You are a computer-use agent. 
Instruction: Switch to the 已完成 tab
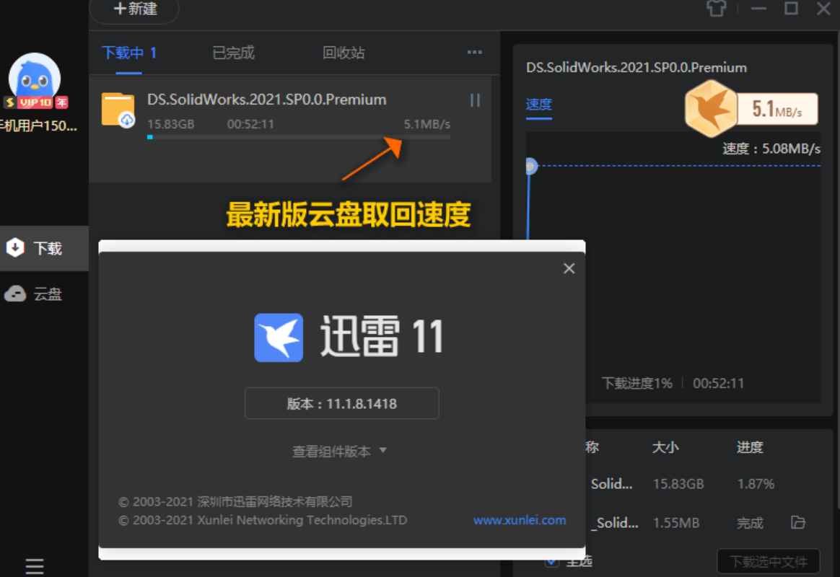click(x=232, y=53)
